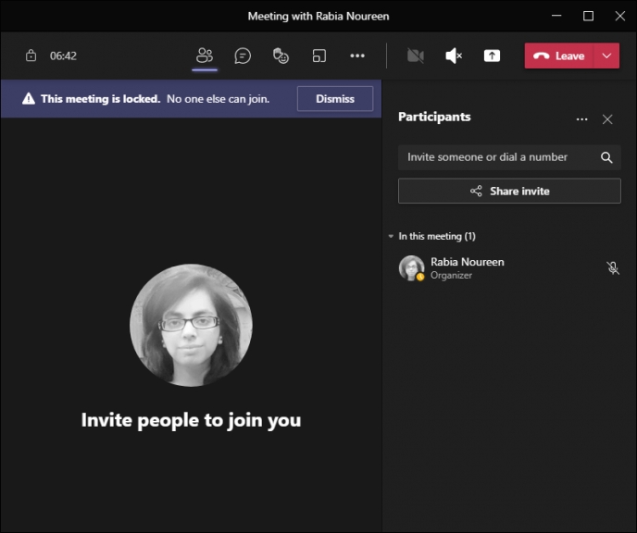
Task: Open the meeting chat icon
Action: tap(243, 56)
